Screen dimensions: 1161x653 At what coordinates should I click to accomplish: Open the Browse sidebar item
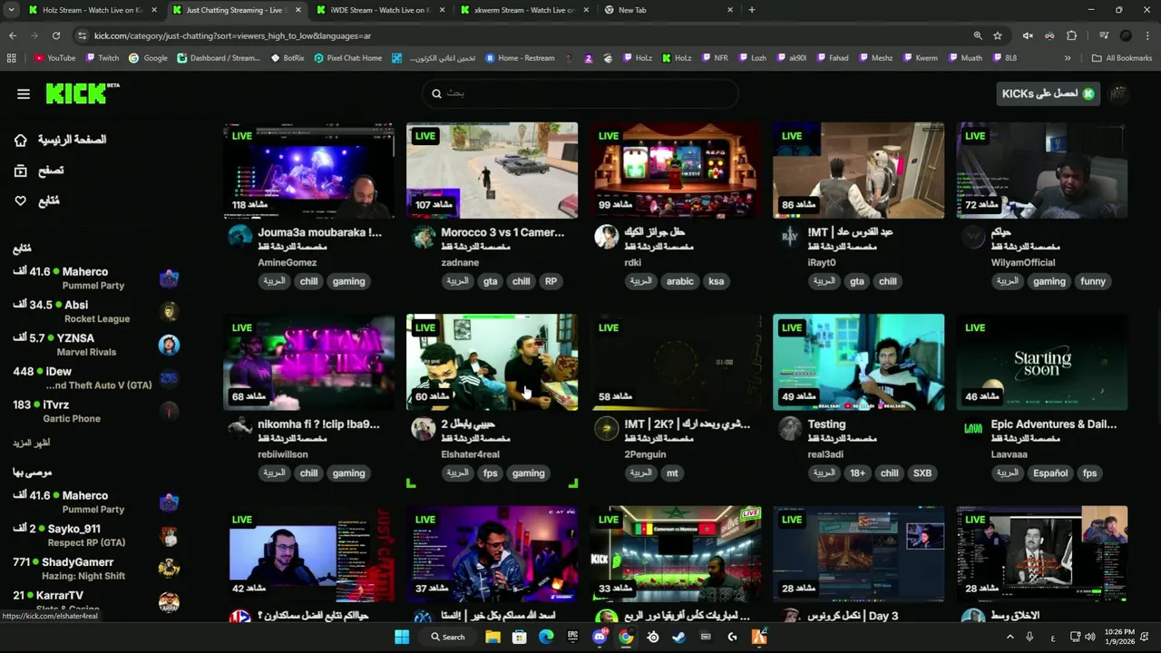pos(39,171)
